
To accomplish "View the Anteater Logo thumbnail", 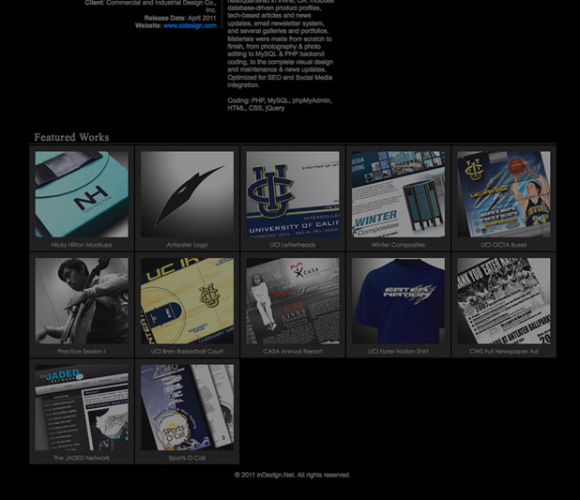I will pos(187,194).
